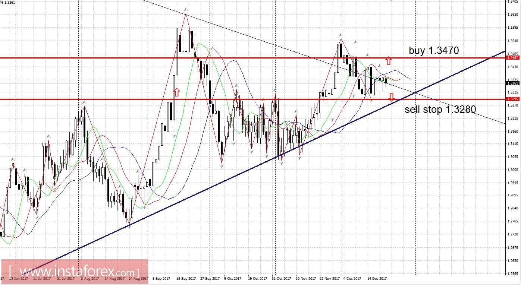
Task: Click the '10 Nov 2017' date label
Action: 305,278
